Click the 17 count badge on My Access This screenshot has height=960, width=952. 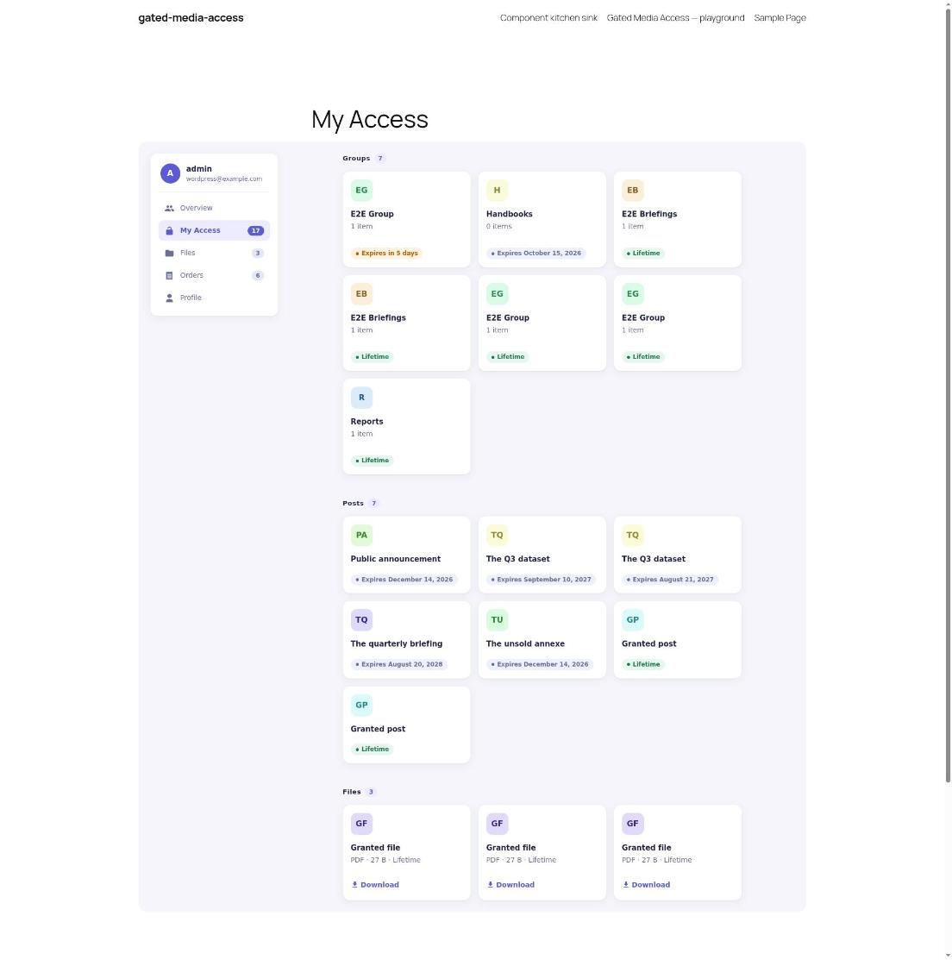(x=255, y=231)
